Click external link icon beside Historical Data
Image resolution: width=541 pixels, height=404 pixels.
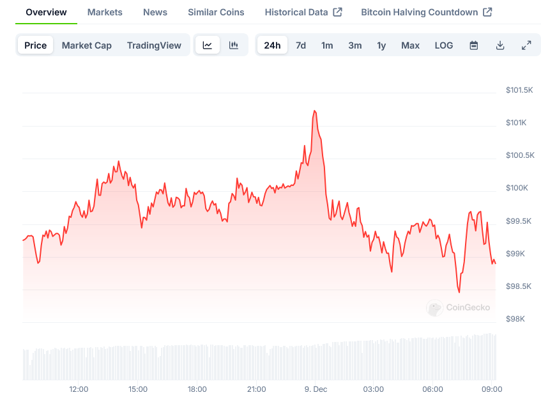click(338, 12)
